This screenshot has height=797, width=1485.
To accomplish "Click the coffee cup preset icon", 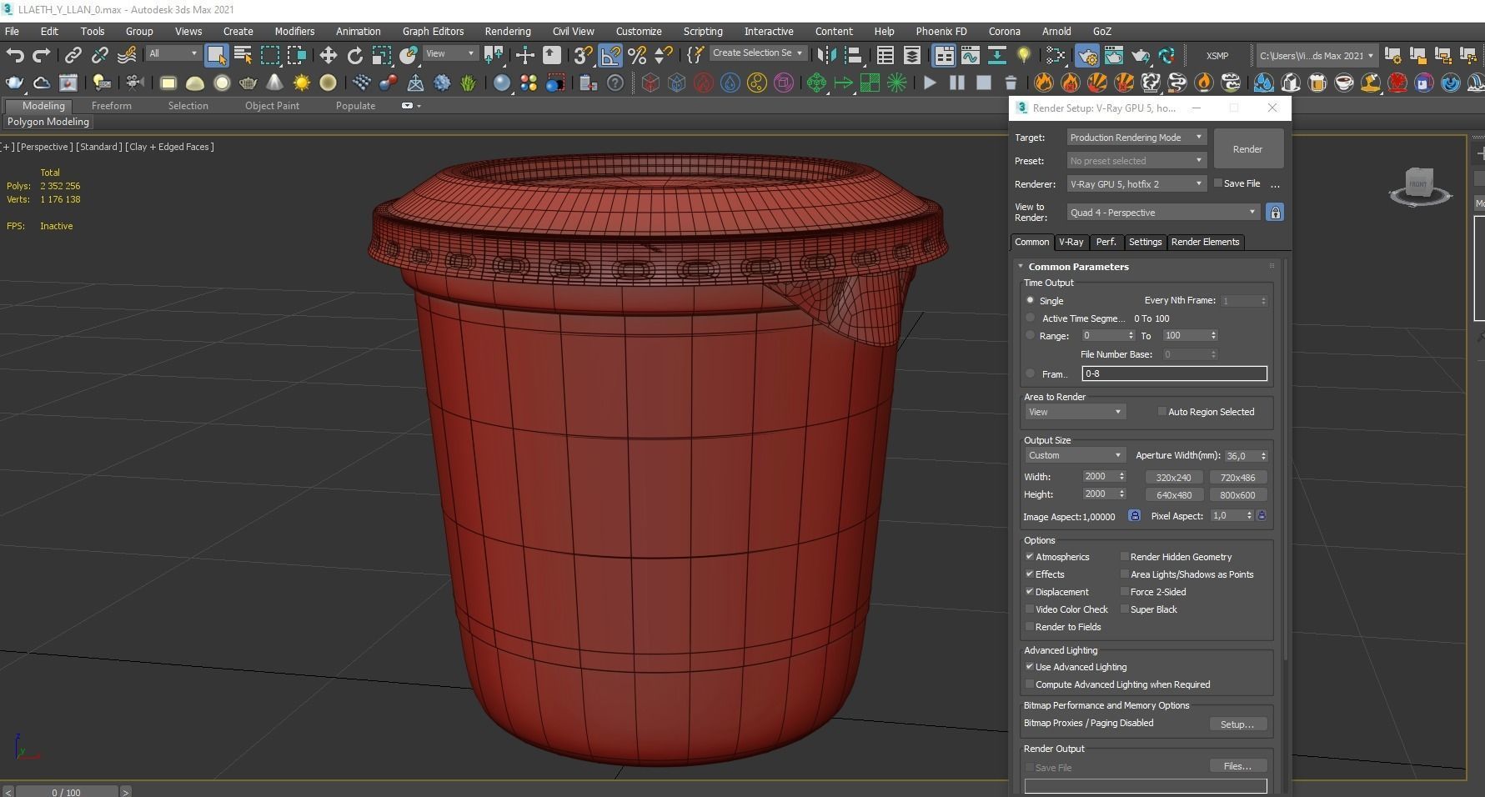I will click(x=1344, y=83).
